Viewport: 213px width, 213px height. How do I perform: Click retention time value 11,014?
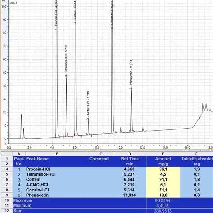129,195
